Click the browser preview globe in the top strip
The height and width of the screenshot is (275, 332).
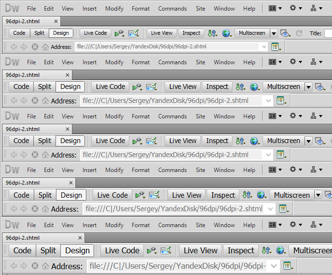[226, 33]
